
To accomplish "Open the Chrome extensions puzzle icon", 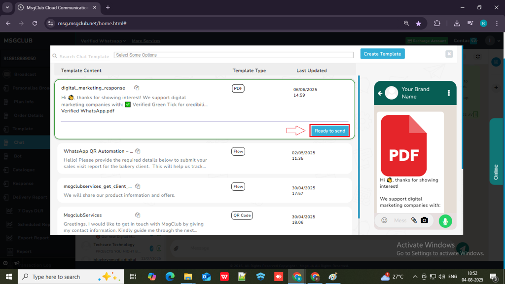I will click(x=437, y=23).
